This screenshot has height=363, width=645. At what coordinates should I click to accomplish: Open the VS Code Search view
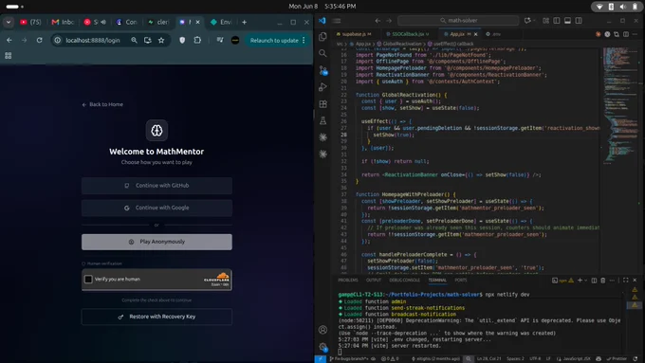[x=322, y=53]
